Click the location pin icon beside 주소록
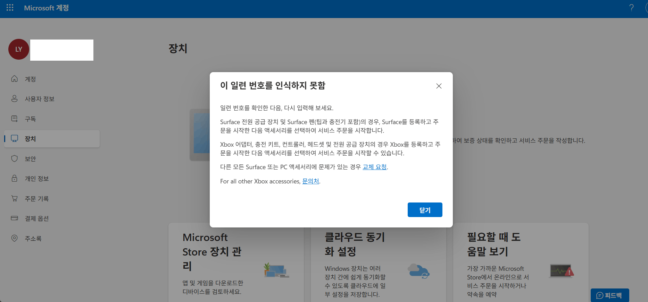Viewport: 648px width, 302px height. coord(14,238)
